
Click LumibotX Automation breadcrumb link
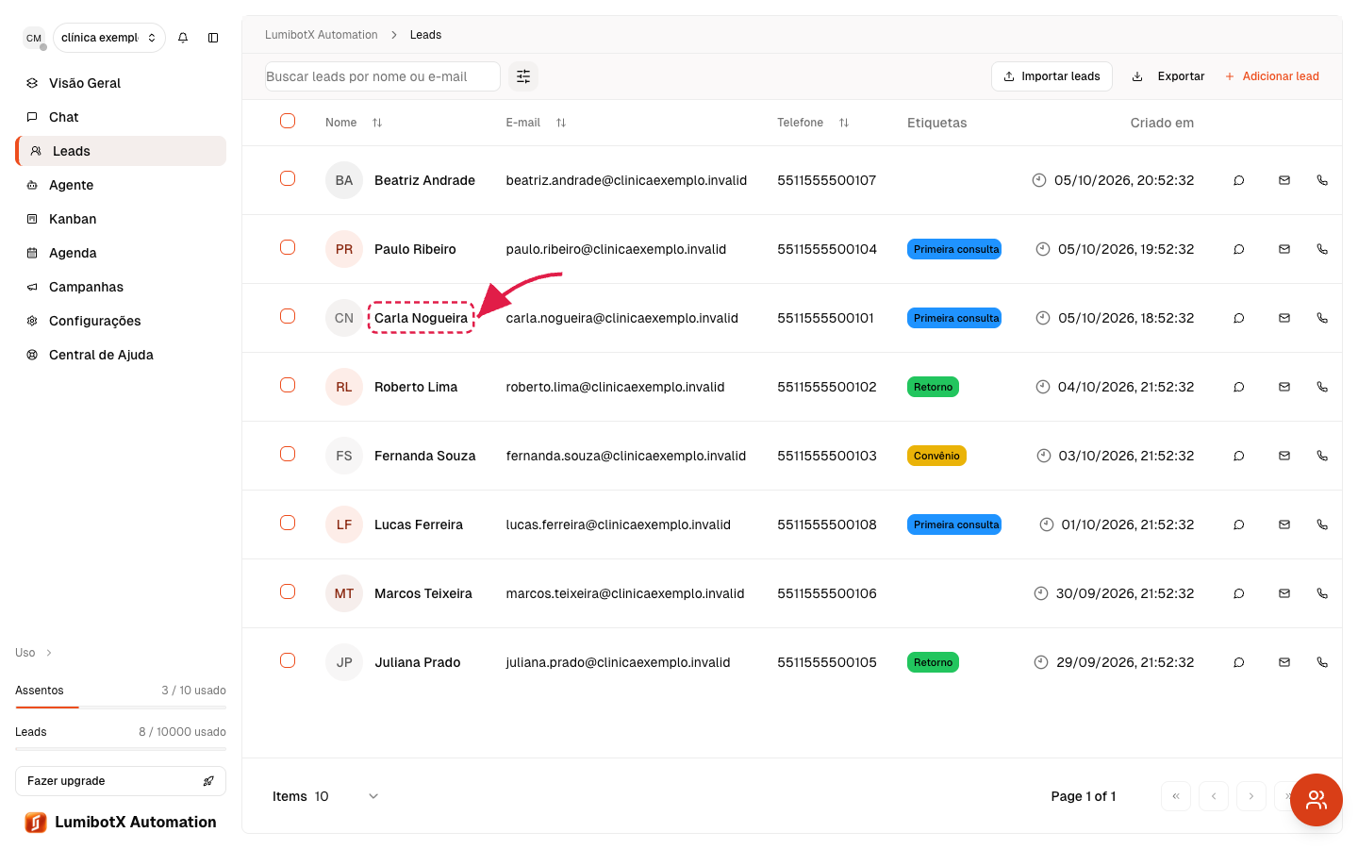[x=322, y=35]
